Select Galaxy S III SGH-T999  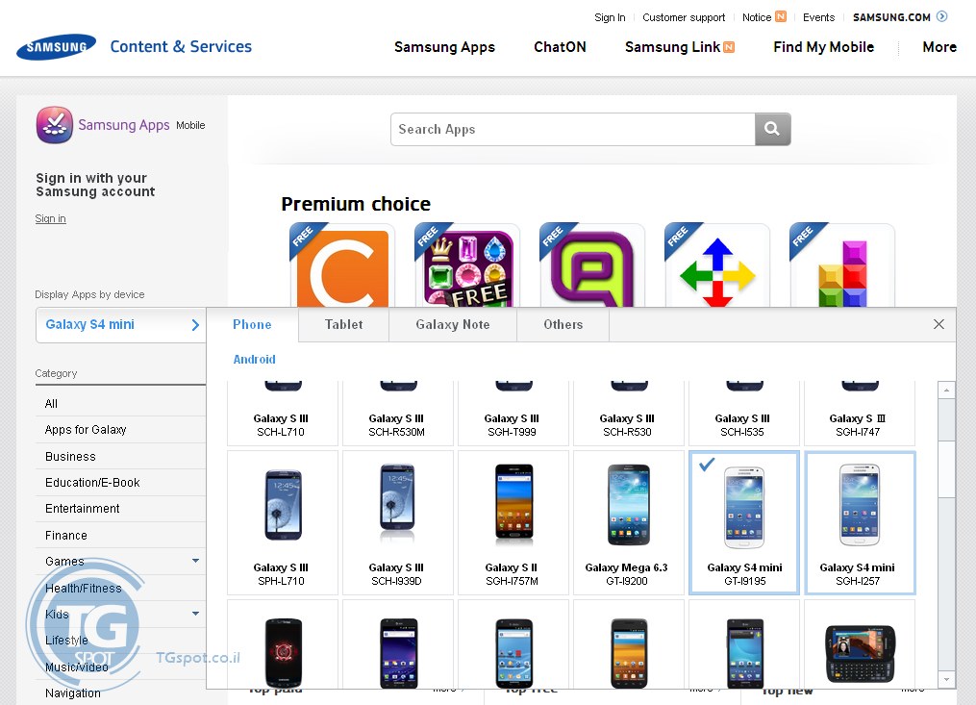(513, 413)
